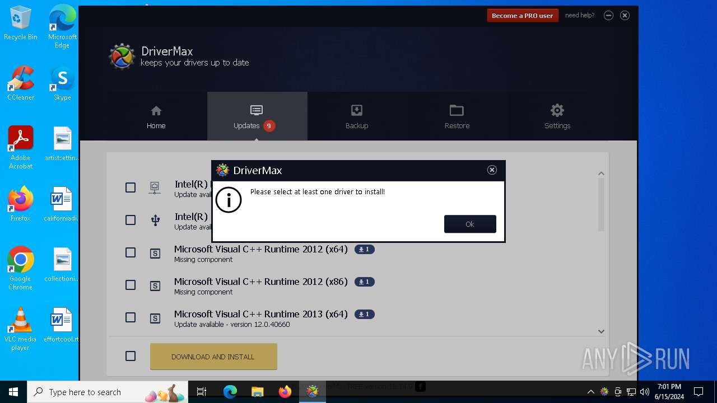Click the USB icon of the second Intel driver

tap(155, 221)
